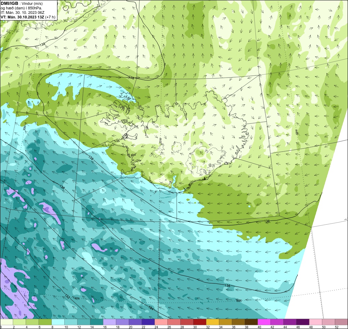The height and width of the screenshot is (329, 348).
Task: Click the red swatch between 28 and 30
Action: point(187,321)
